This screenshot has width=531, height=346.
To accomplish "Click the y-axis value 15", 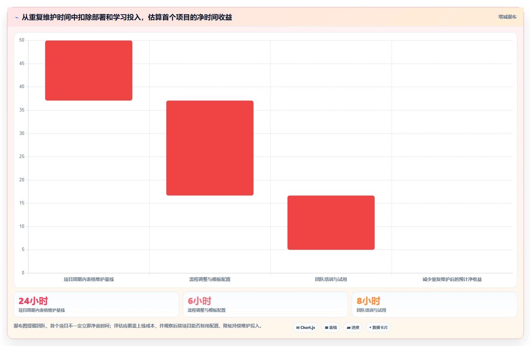I will pyautogui.click(x=22, y=203).
